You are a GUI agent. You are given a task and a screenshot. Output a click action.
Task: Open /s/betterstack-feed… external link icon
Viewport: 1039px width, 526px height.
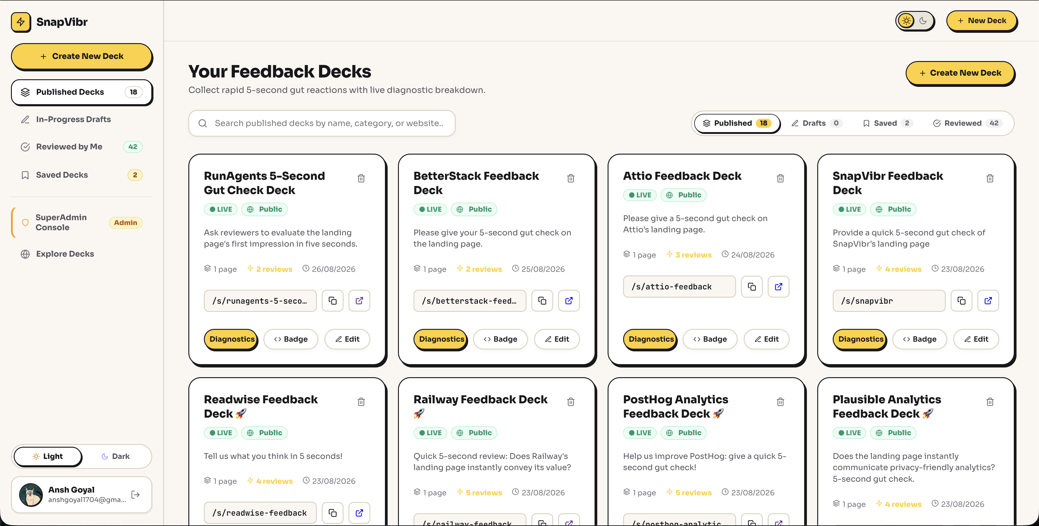coord(569,301)
